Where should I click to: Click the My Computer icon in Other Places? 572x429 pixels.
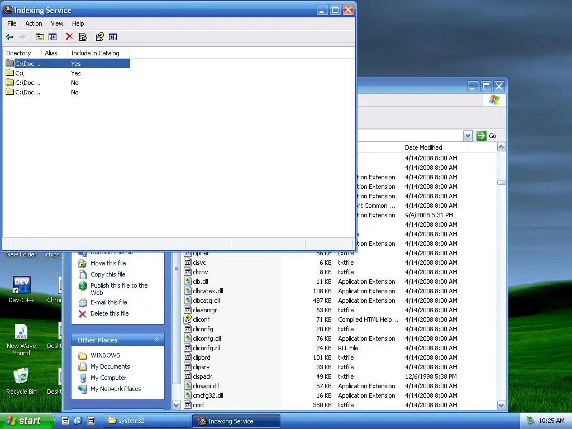point(83,378)
